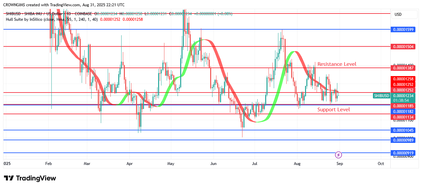422x188 pixels.
Task: Select the 0.00001134 red price label
Action: pos(403,117)
